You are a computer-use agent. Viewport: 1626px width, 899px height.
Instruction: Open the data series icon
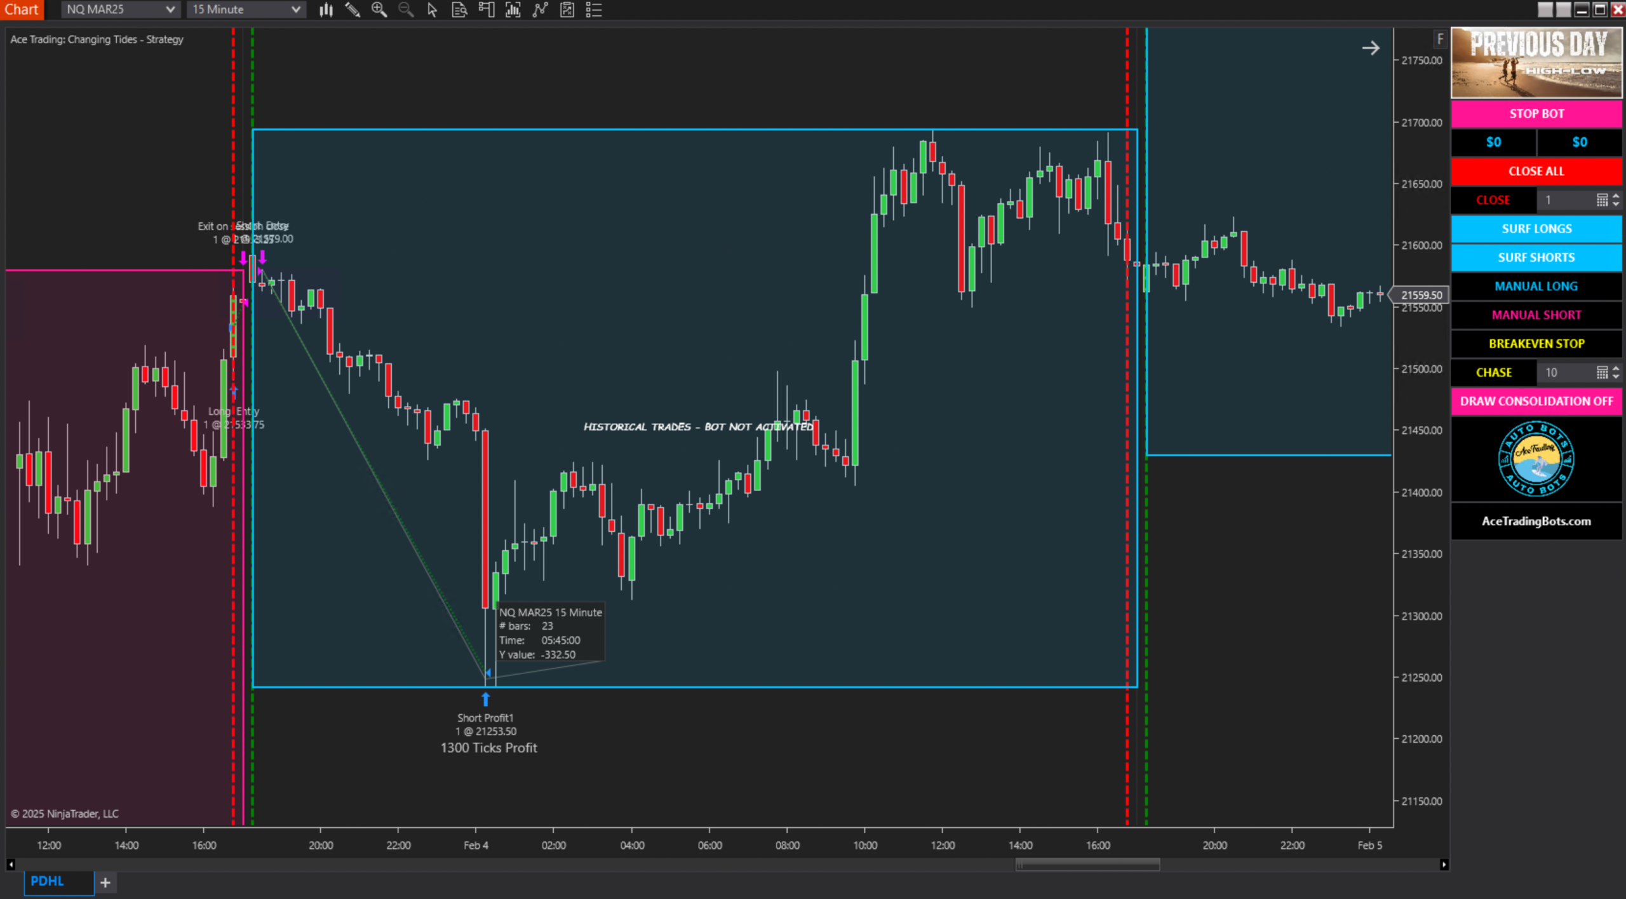pos(513,10)
